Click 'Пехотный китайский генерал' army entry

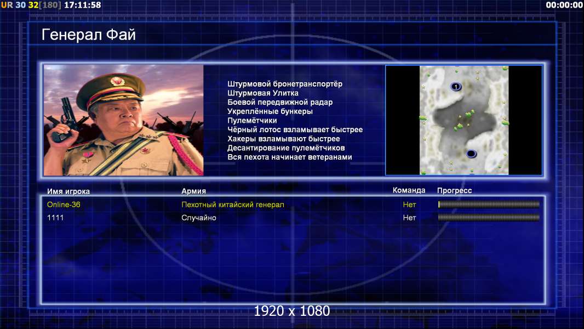click(x=233, y=205)
